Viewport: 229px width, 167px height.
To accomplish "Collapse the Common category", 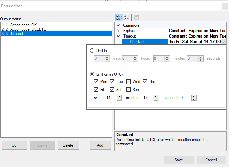I will click(x=118, y=25).
